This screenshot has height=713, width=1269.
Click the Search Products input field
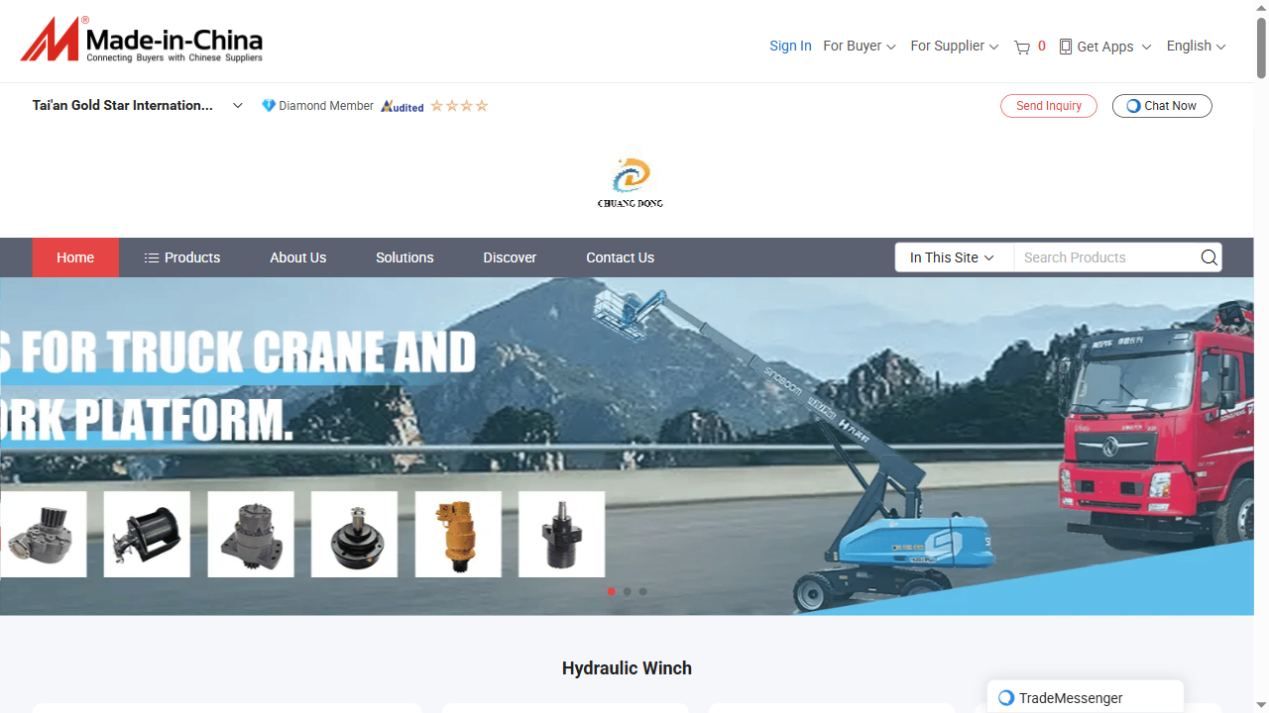1105,257
